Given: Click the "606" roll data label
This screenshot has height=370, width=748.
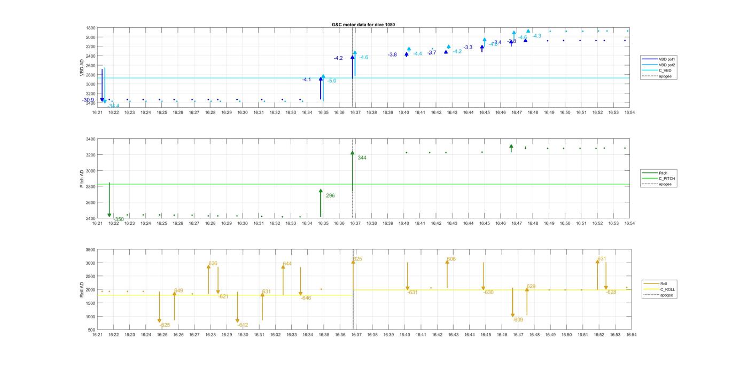Looking at the screenshot, I should [x=451, y=259].
